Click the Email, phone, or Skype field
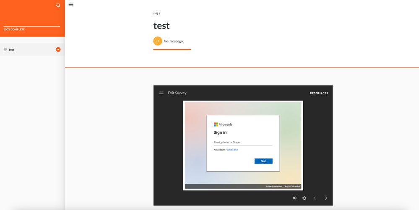The height and width of the screenshot is (210, 419). (x=243, y=143)
